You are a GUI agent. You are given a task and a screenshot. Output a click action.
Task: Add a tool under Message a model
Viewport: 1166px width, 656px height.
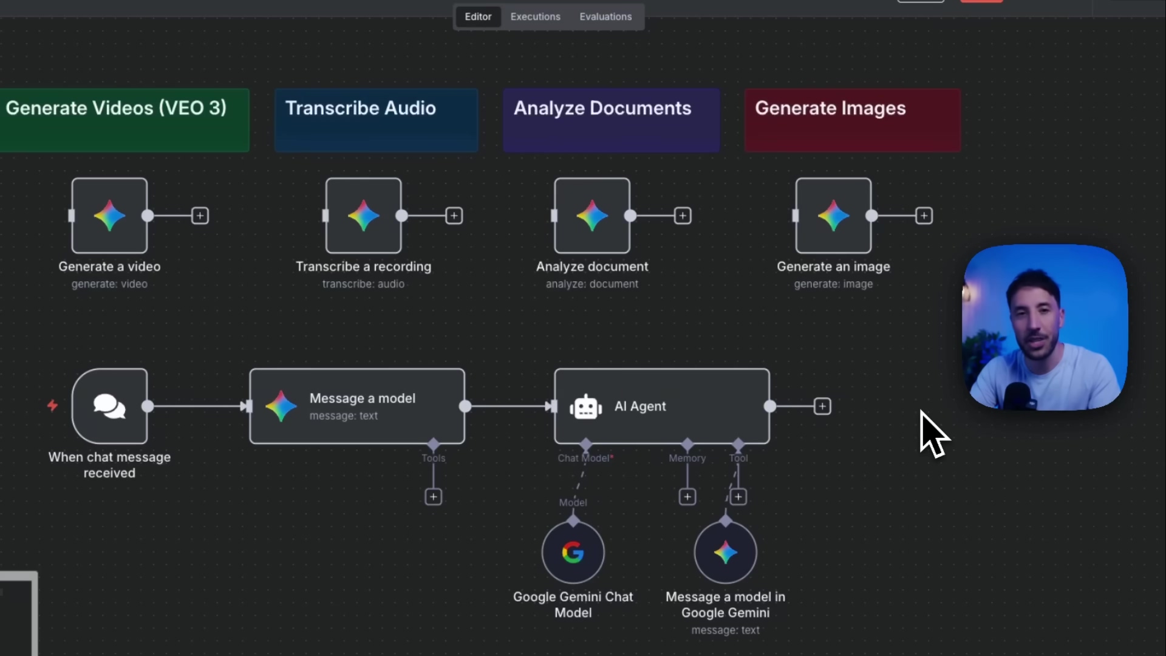click(433, 497)
